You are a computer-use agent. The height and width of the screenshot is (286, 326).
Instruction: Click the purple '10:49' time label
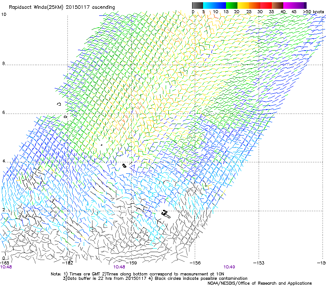[x=230, y=267]
